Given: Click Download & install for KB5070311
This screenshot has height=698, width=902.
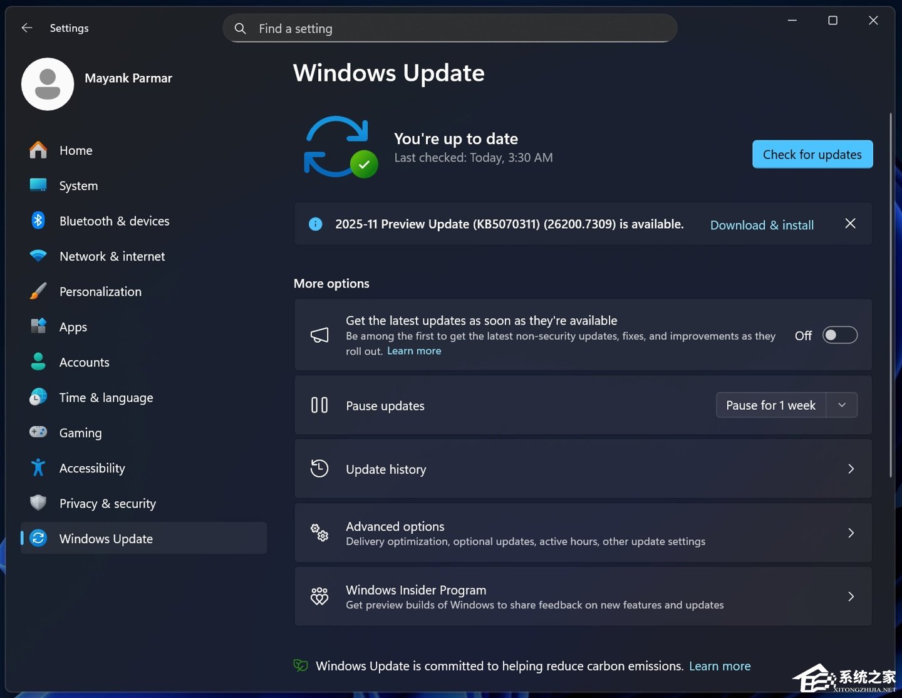Looking at the screenshot, I should 762,224.
